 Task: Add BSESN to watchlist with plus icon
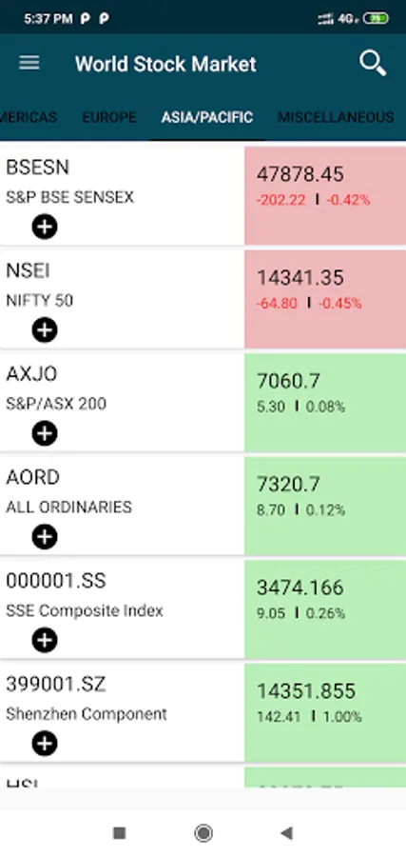(45, 227)
